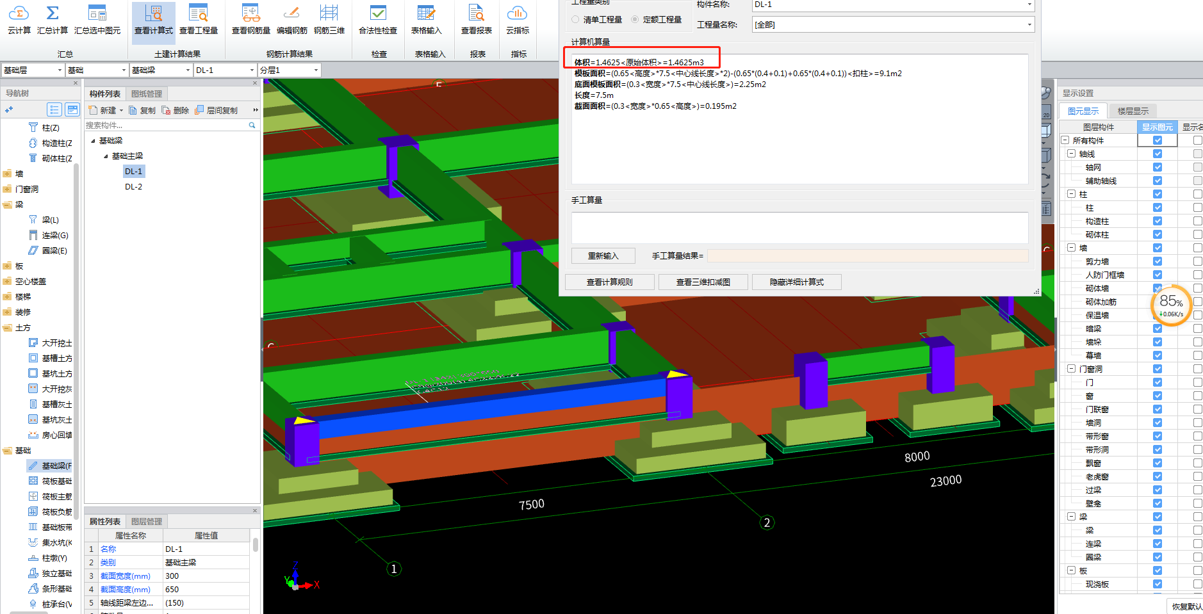Toggle 过梁 display checkbox
This screenshot has width=1203, height=614.
[x=1158, y=490]
